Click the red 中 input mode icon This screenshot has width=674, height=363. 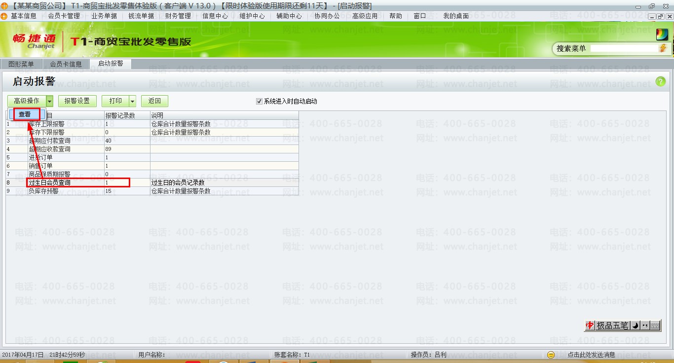coord(590,326)
